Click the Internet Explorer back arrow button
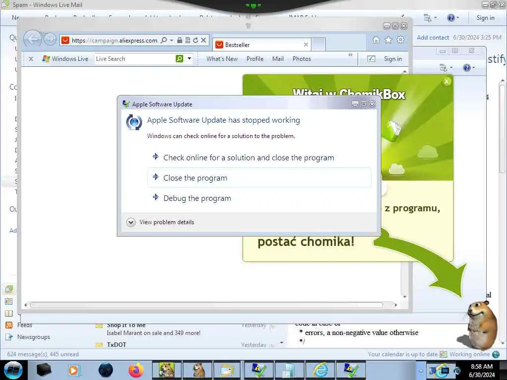 coord(33,40)
